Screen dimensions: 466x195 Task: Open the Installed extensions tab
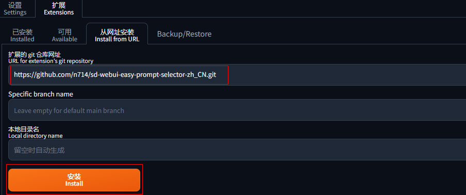(22, 36)
